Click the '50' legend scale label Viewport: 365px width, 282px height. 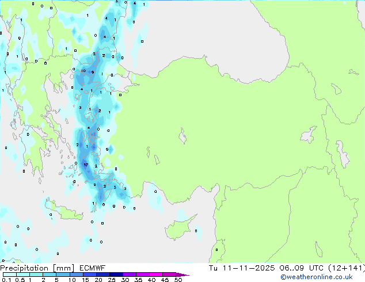[x=178, y=280]
